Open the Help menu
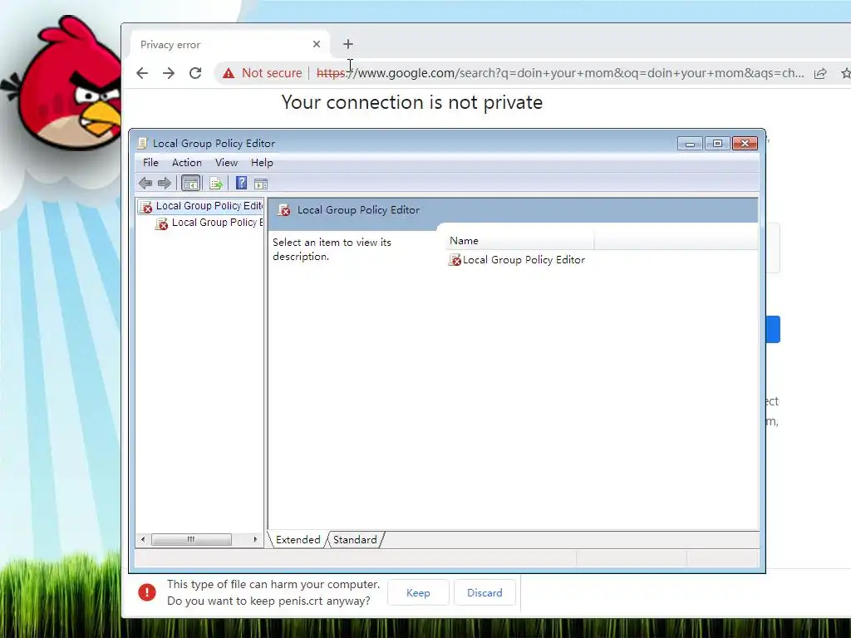The width and height of the screenshot is (851, 638). (x=262, y=163)
